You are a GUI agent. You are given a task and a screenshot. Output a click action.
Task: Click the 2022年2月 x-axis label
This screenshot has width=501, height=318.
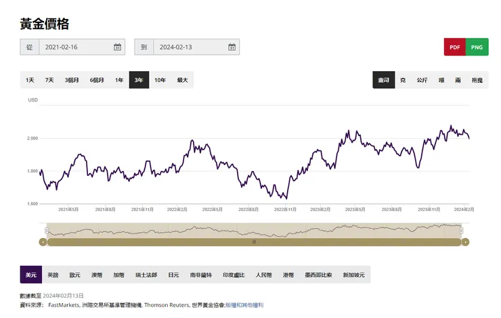(x=177, y=210)
